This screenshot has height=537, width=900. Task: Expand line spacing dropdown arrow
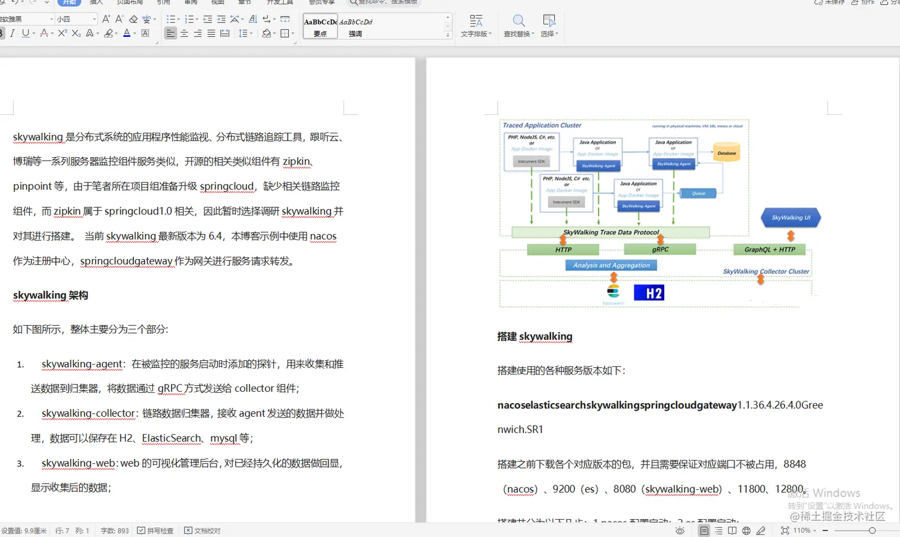coord(251,33)
